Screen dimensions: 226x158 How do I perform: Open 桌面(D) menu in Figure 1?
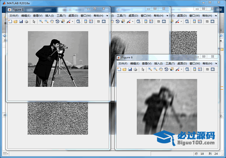tap(73, 15)
